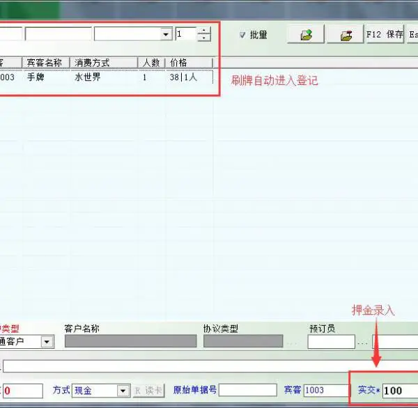
Task: Open the consumption type dropdown at top
Action: 166,34
